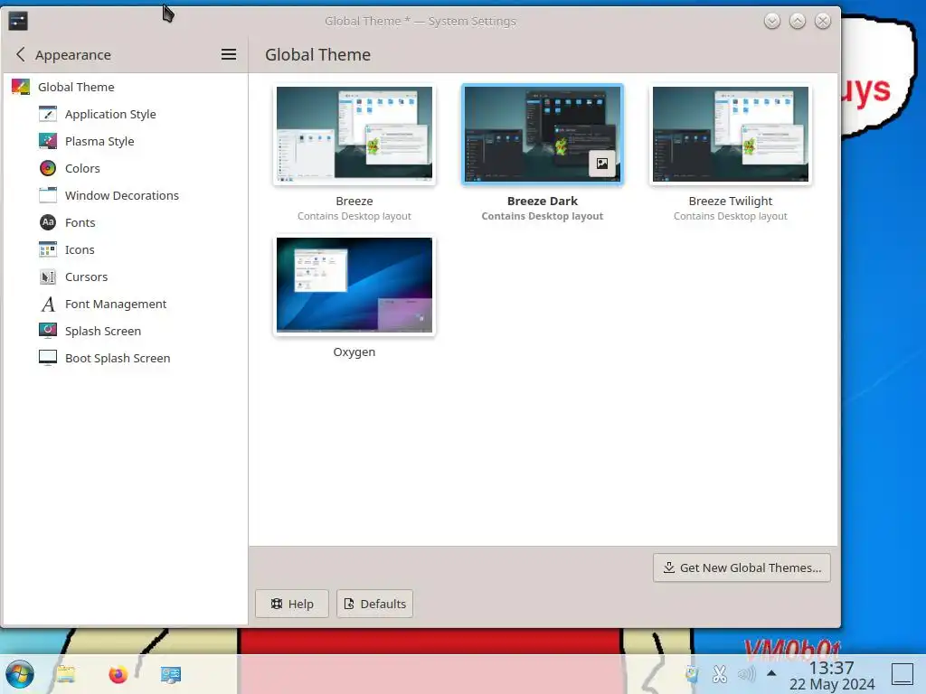Minimize the System Settings window
Viewport: 926px width, 694px height.
coord(772,22)
